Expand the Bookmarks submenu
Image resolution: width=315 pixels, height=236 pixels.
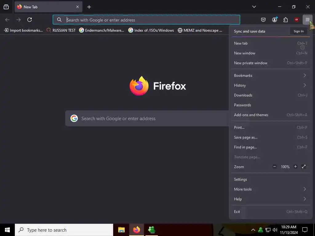point(271,76)
